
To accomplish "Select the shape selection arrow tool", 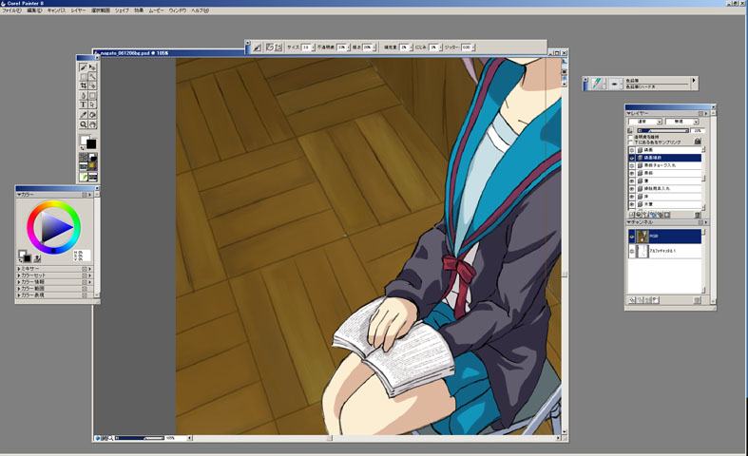I will (92, 104).
